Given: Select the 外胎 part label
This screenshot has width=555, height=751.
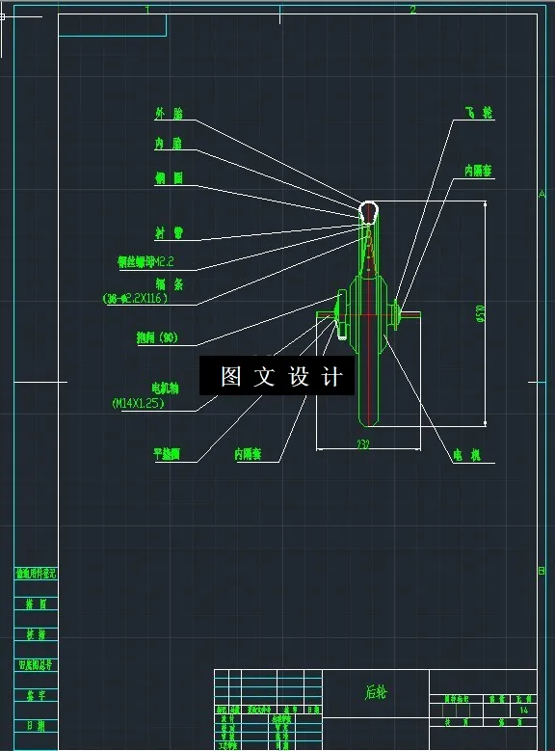Looking at the screenshot, I should 169,114.
